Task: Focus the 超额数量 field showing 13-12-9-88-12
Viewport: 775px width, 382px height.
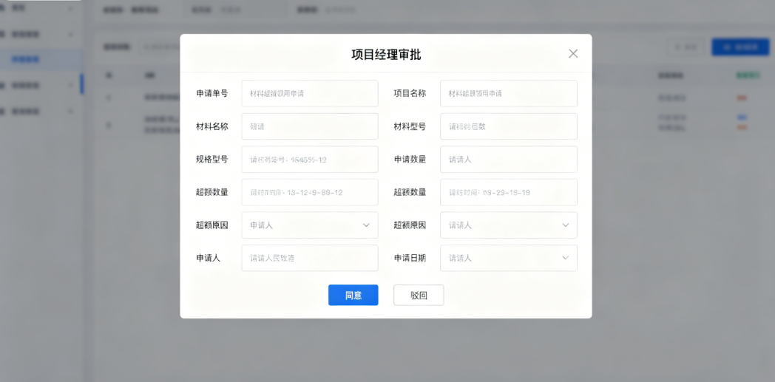Action: (x=309, y=193)
